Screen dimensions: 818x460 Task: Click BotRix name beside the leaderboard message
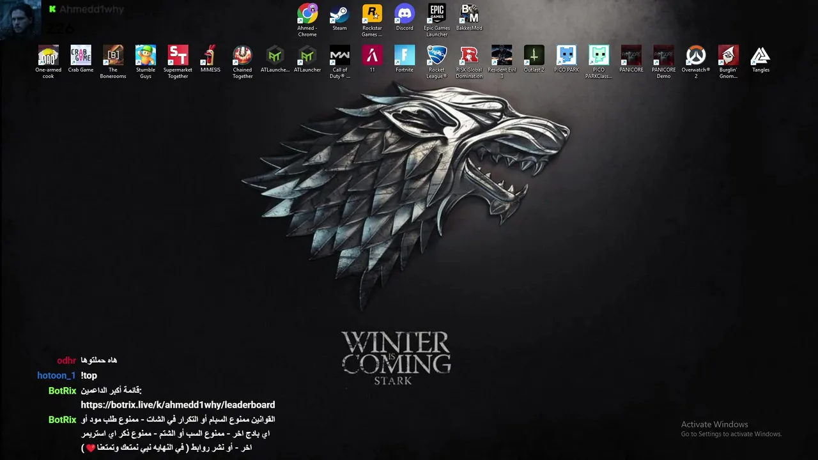click(x=62, y=390)
